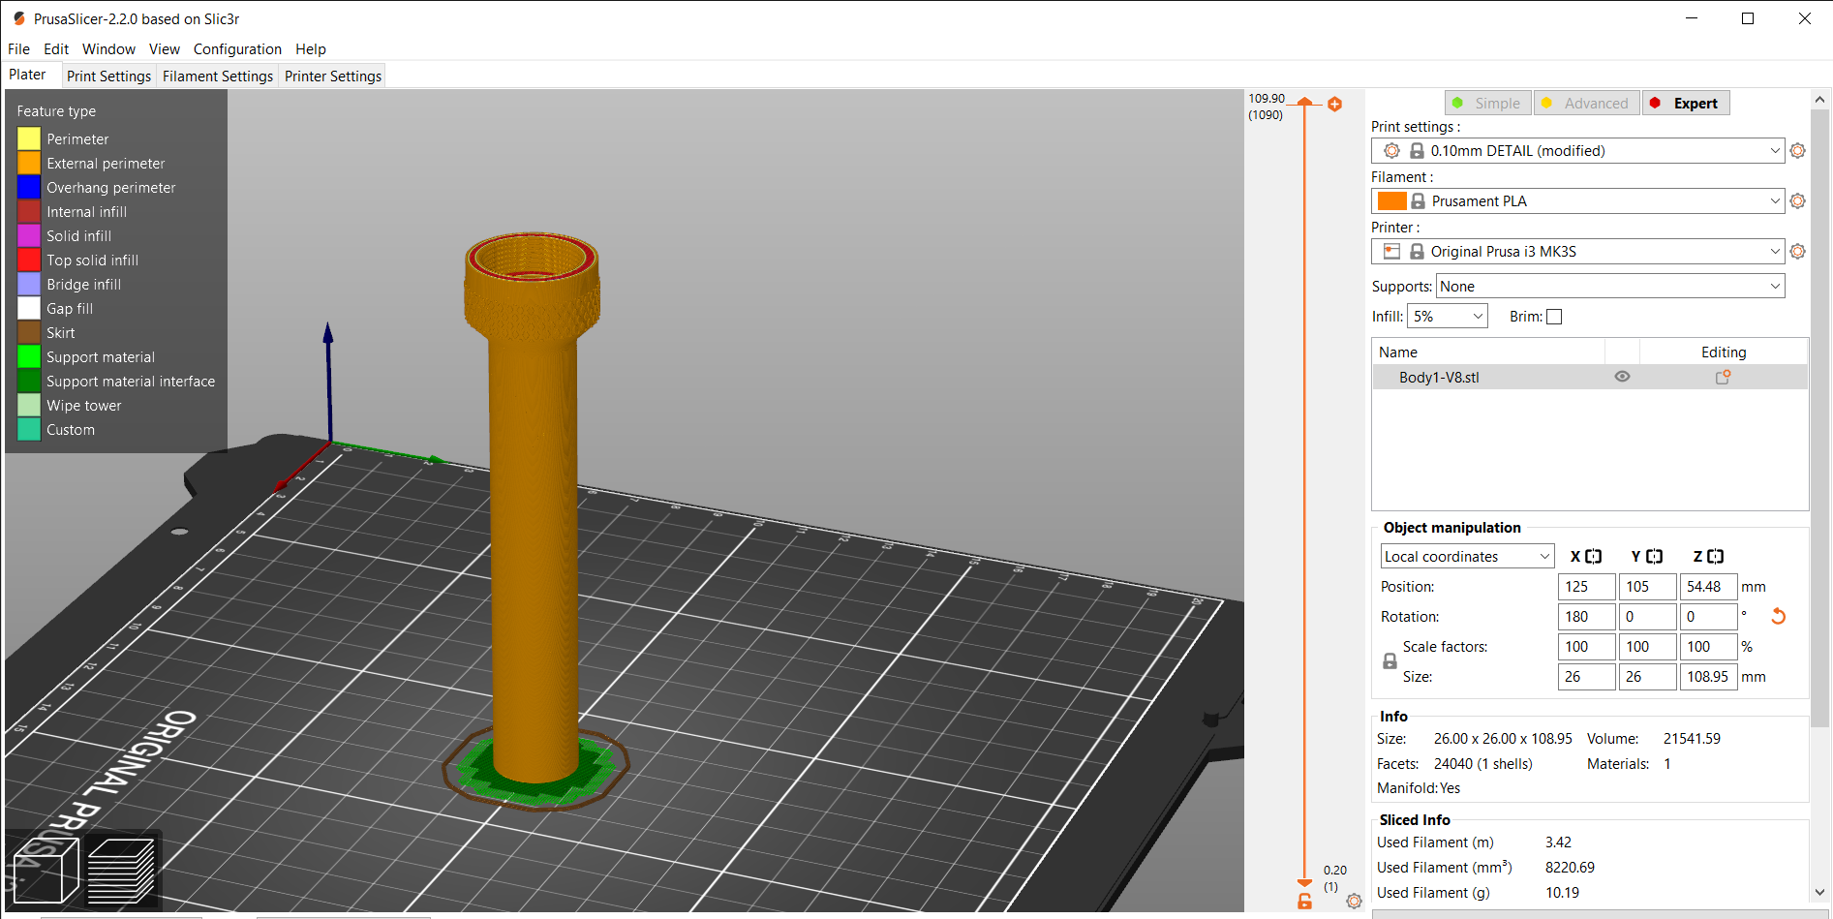Click upper thumb of layer slider
Image resolution: width=1833 pixels, height=919 pixels.
[x=1304, y=103]
